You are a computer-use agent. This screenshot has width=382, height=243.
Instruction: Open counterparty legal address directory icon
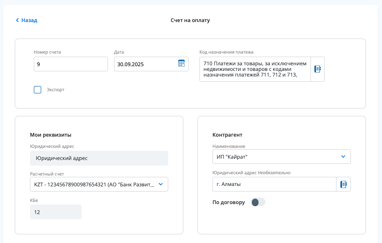pyautogui.click(x=343, y=184)
